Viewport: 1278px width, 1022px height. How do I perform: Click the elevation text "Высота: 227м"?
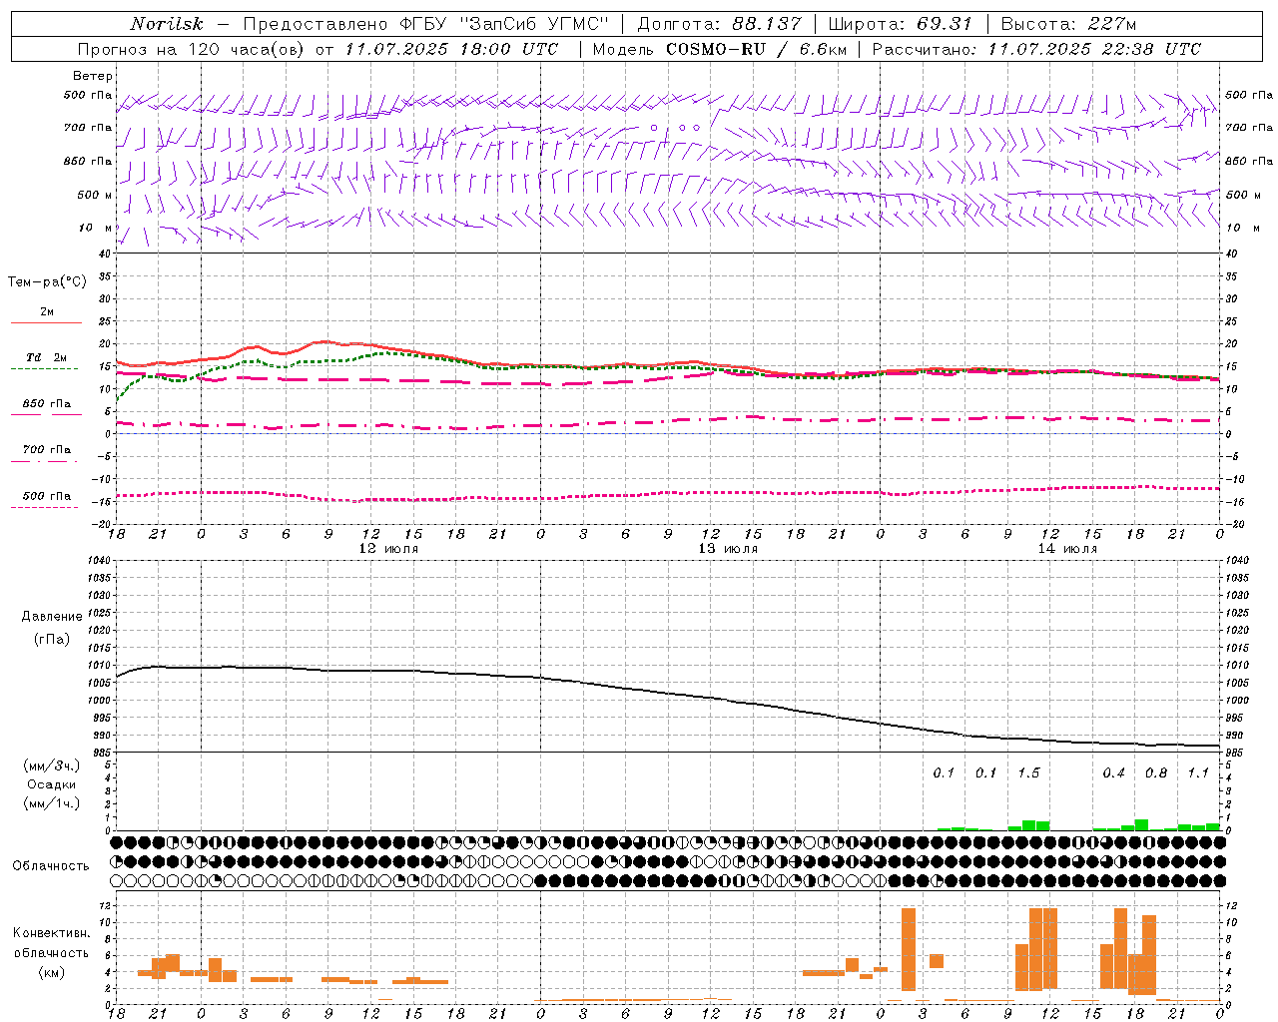tap(1068, 24)
